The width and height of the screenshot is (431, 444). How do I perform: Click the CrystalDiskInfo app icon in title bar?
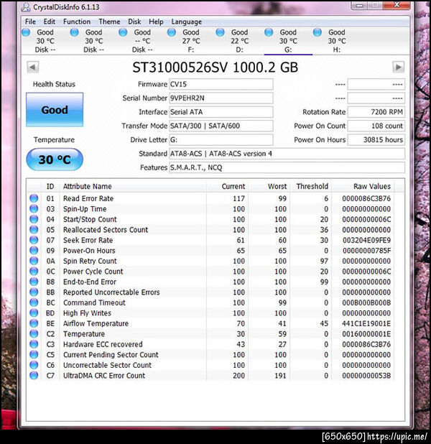coord(26,7)
